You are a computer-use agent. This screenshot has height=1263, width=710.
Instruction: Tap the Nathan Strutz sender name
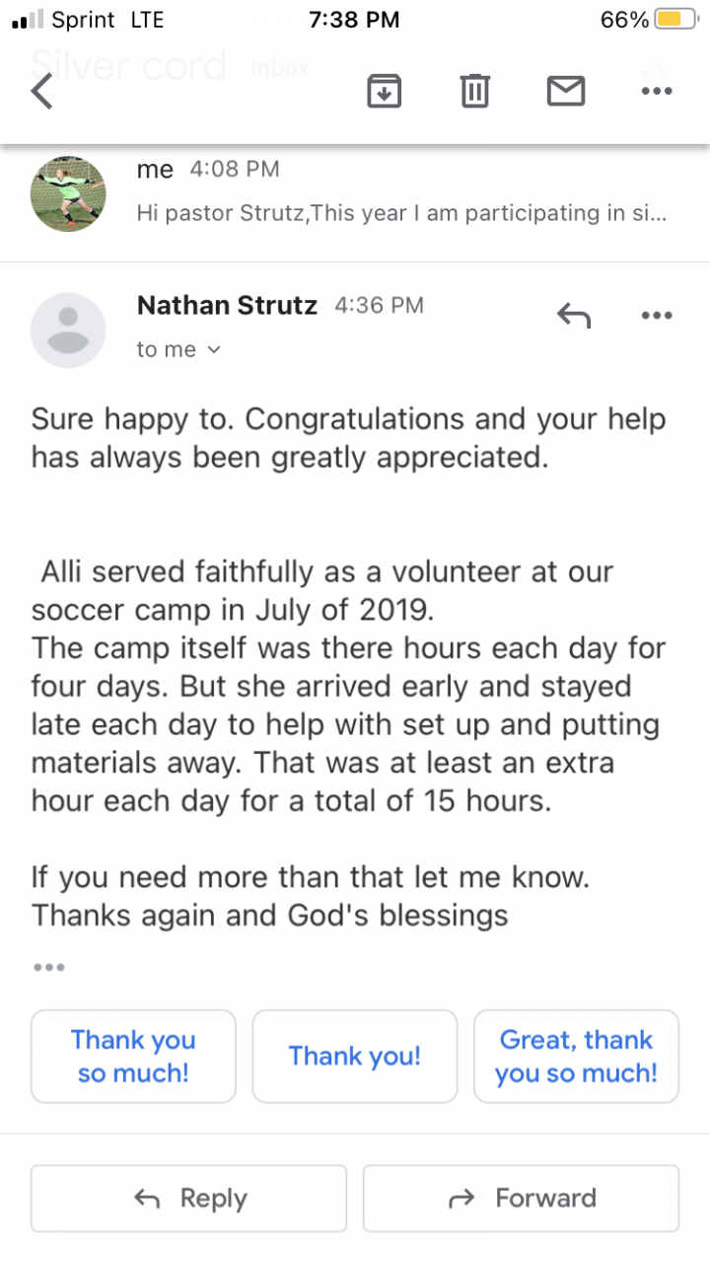227,306
